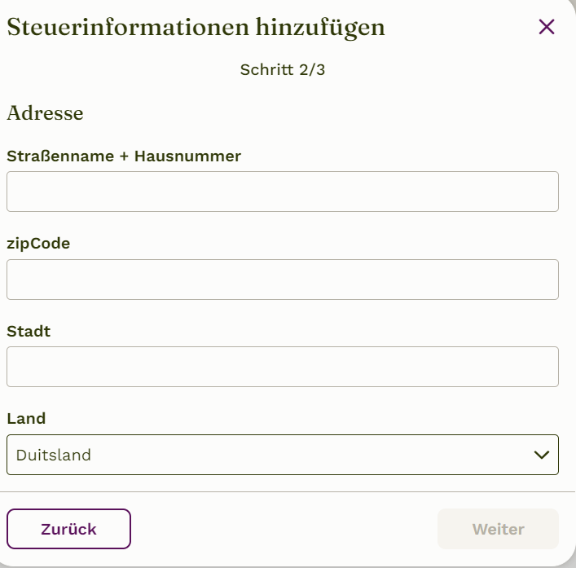Click the Schritt 2/3 step indicator
The height and width of the screenshot is (568, 576).
pyautogui.click(x=283, y=70)
